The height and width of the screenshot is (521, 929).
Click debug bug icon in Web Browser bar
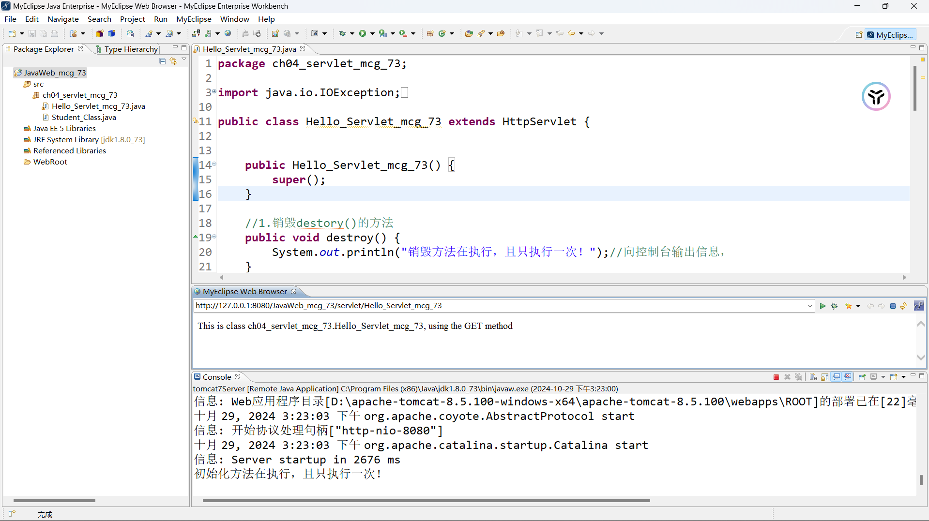pos(834,306)
